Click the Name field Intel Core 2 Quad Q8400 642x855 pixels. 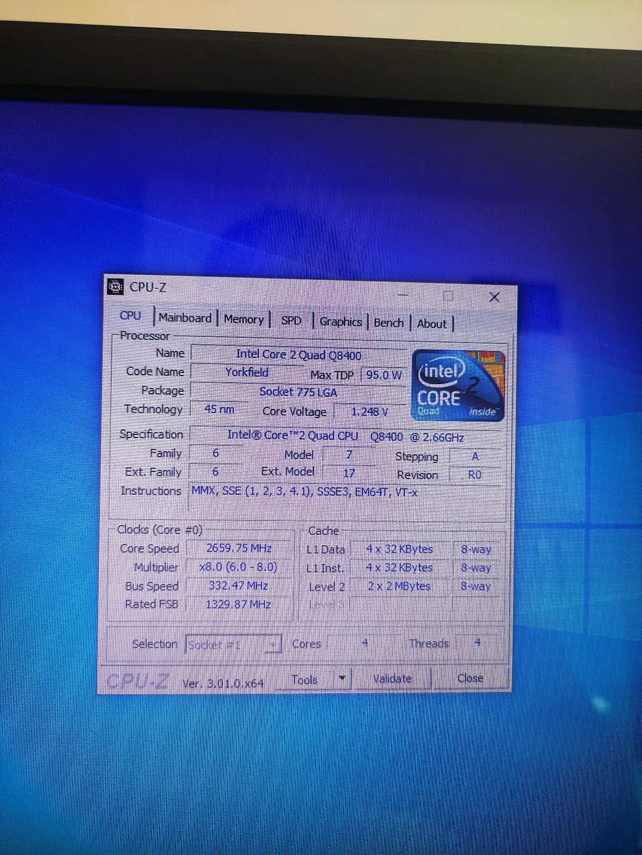(298, 354)
